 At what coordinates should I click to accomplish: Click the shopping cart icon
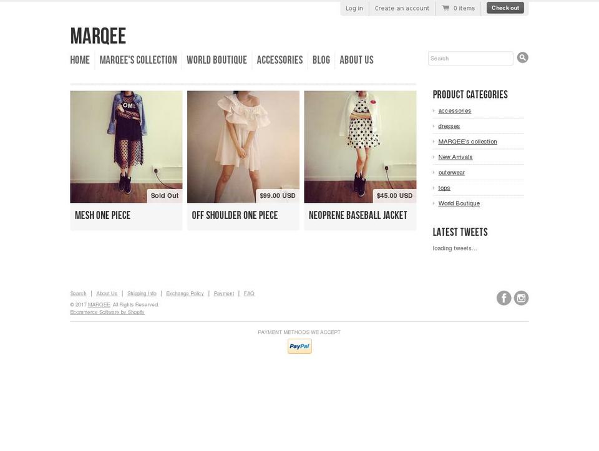(446, 8)
